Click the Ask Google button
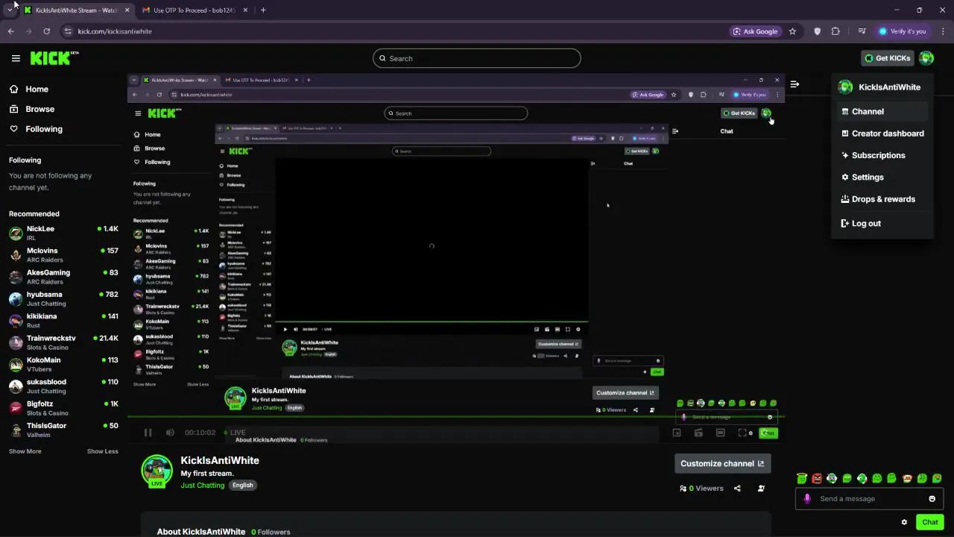 (755, 31)
